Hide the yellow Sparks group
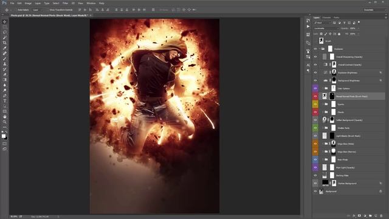This screenshot has width=389, height=219. click(315, 104)
